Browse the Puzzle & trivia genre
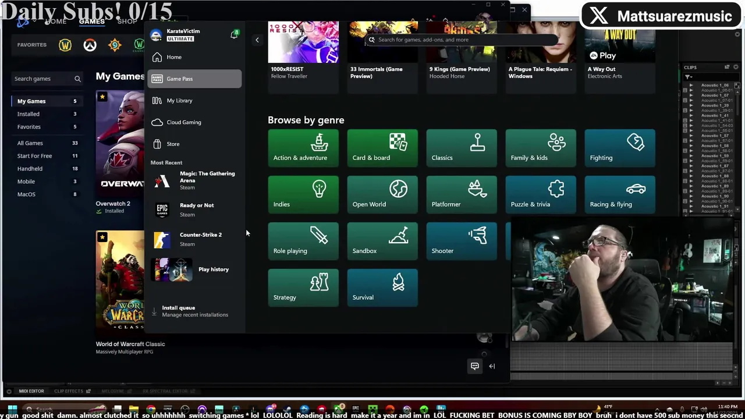 point(541,194)
